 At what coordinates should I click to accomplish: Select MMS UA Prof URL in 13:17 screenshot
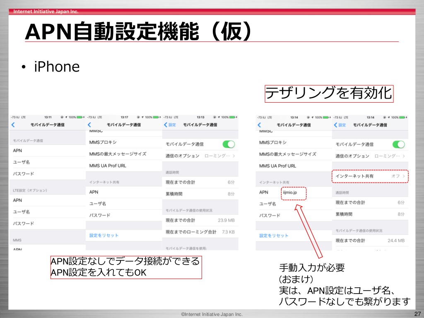click(x=124, y=166)
